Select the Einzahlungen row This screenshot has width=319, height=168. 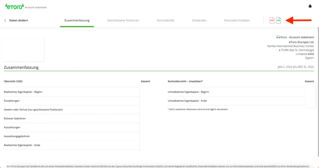(12, 101)
